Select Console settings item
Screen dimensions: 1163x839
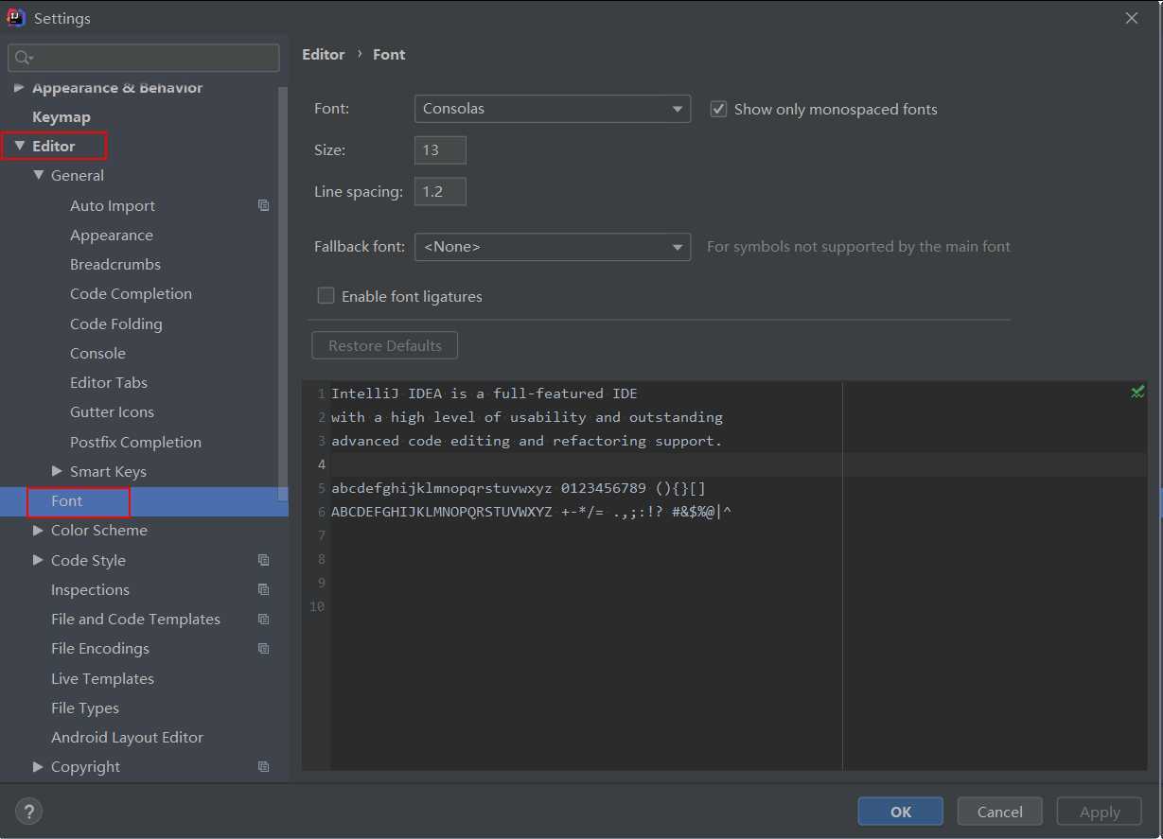tap(97, 353)
